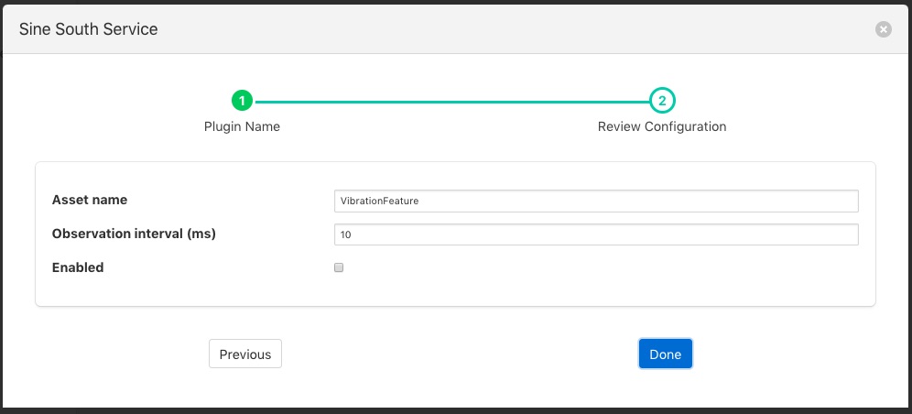Click the Enabled field label
This screenshot has width=912, height=414.
click(x=78, y=267)
